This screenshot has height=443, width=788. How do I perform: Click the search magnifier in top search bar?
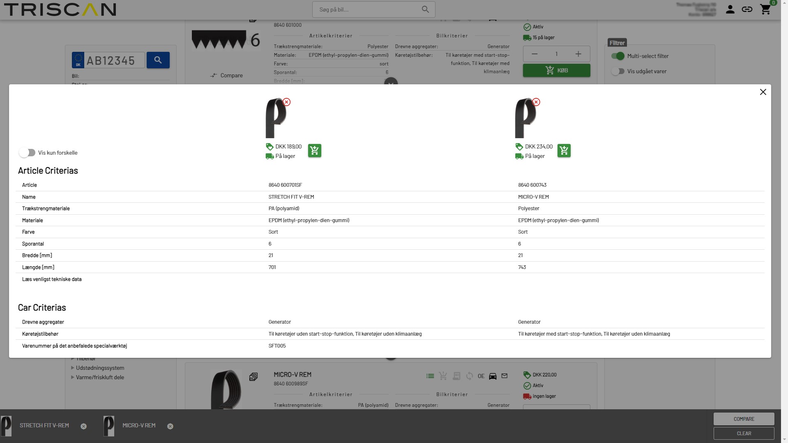[x=425, y=9]
